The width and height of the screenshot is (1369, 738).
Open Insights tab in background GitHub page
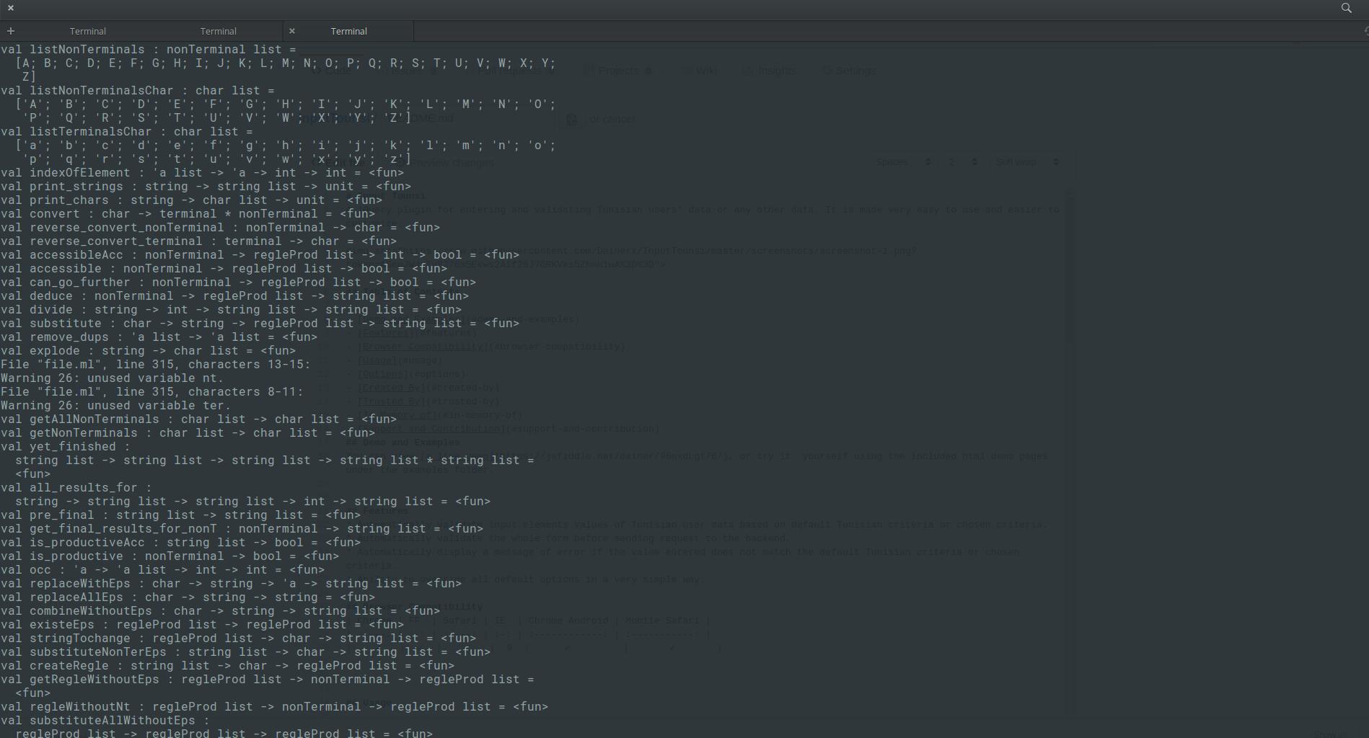(x=769, y=71)
